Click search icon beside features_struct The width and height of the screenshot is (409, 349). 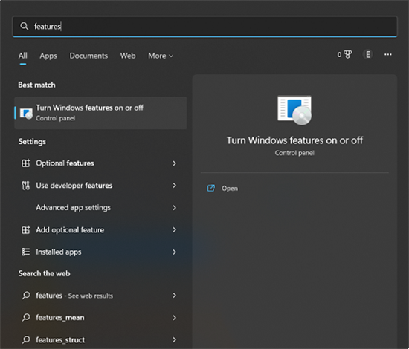(26, 339)
